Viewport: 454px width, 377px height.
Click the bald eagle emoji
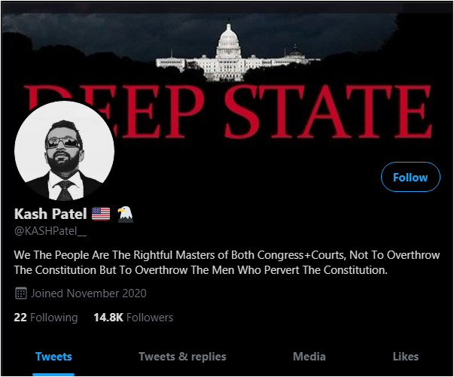(125, 214)
